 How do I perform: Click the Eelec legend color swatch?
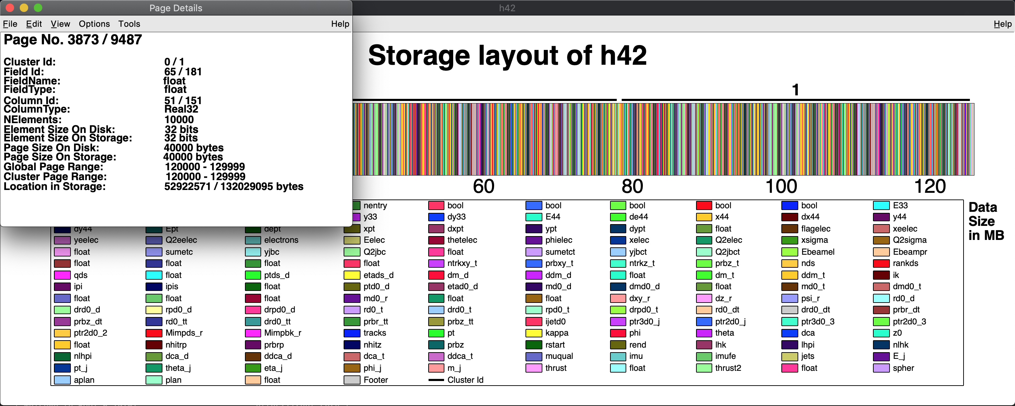pos(352,240)
